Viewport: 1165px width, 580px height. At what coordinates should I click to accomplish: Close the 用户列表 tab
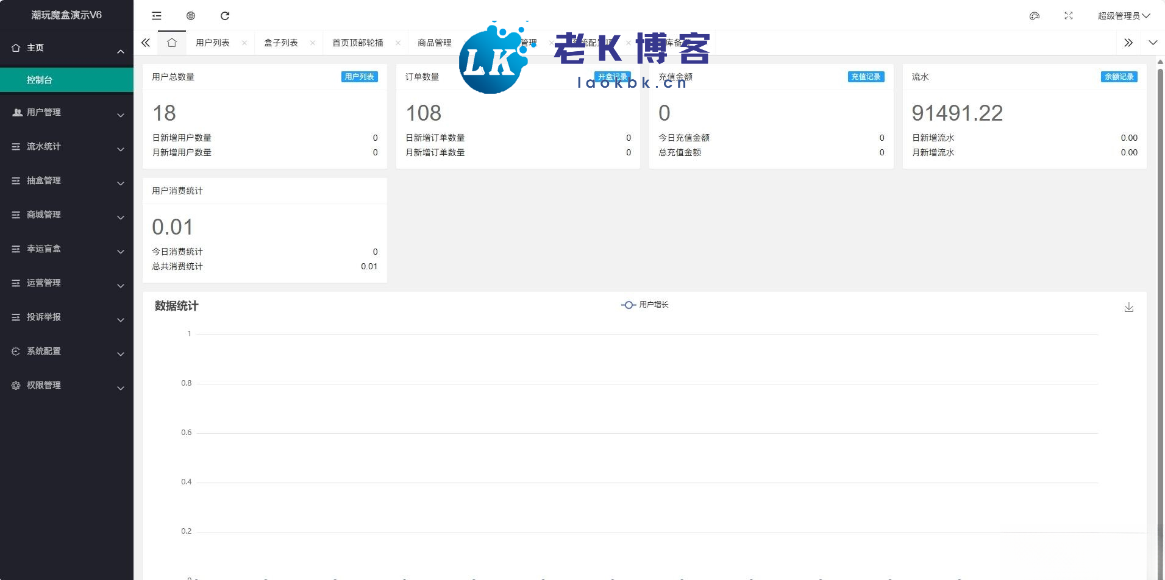[244, 43]
